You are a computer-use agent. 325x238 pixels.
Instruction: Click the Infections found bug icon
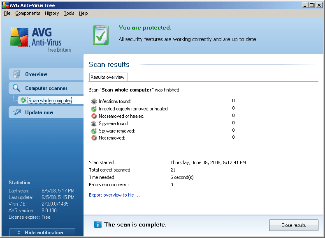(94, 101)
